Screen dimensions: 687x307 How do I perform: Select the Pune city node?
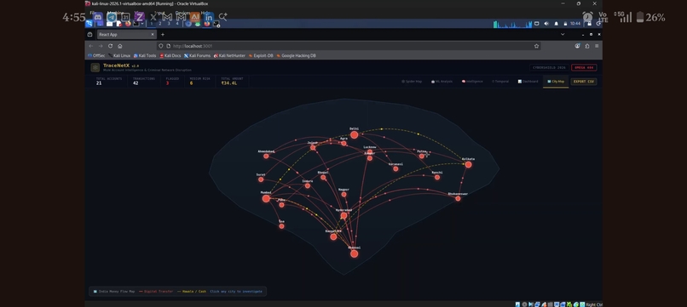click(x=282, y=205)
